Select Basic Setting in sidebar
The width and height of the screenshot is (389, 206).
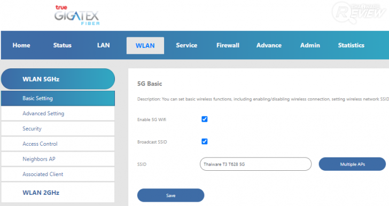[x=58, y=98]
